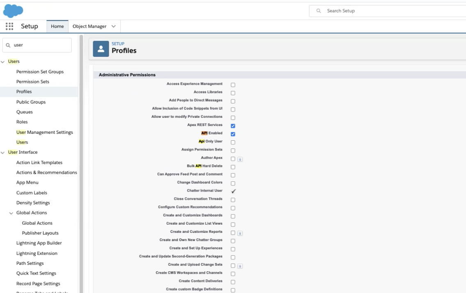Check Assign Permission Sets

pos(233,151)
